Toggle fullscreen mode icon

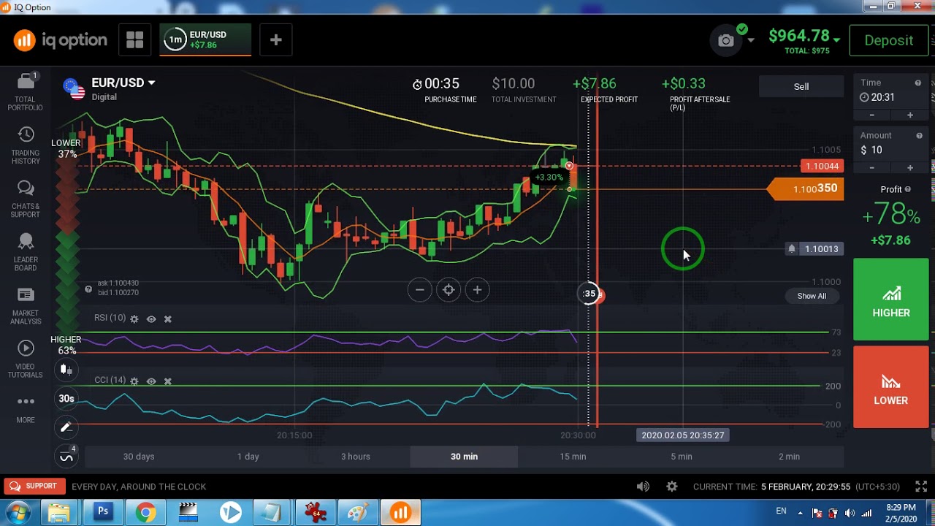click(921, 487)
